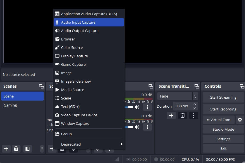The height and width of the screenshot is (163, 245).
Task: Click the play icon beside Media Source
Action: click(57, 90)
